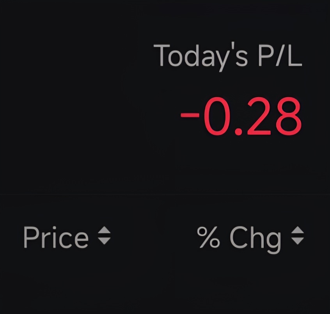This screenshot has height=314, width=330.
Task: Sort the list by the % Chg column header
Action: click(250, 239)
